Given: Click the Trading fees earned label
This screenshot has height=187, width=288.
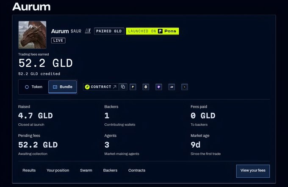Looking at the screenshot, I should coord(33,54).
